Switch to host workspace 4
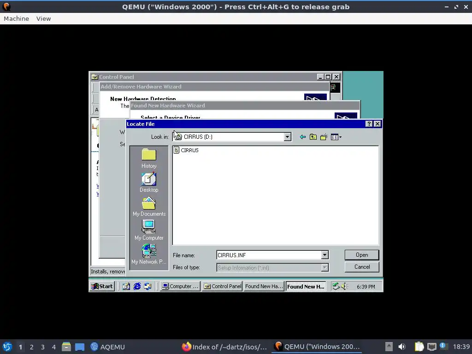This screenshot has height=354, width=472. 53,347
